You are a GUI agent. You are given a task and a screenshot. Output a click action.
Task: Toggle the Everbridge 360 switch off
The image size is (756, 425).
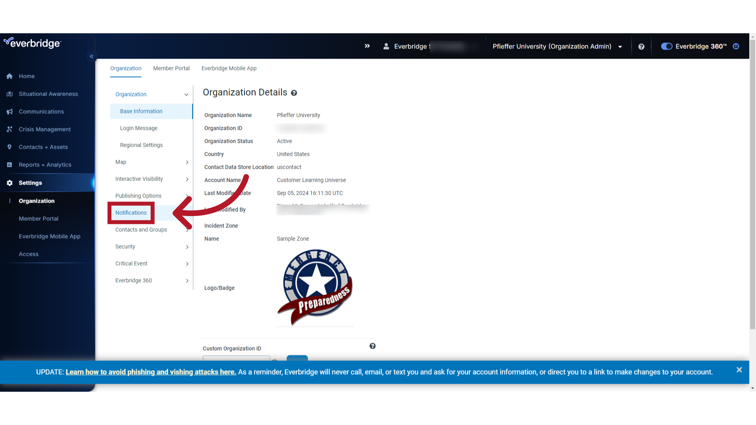click(666, 46)
